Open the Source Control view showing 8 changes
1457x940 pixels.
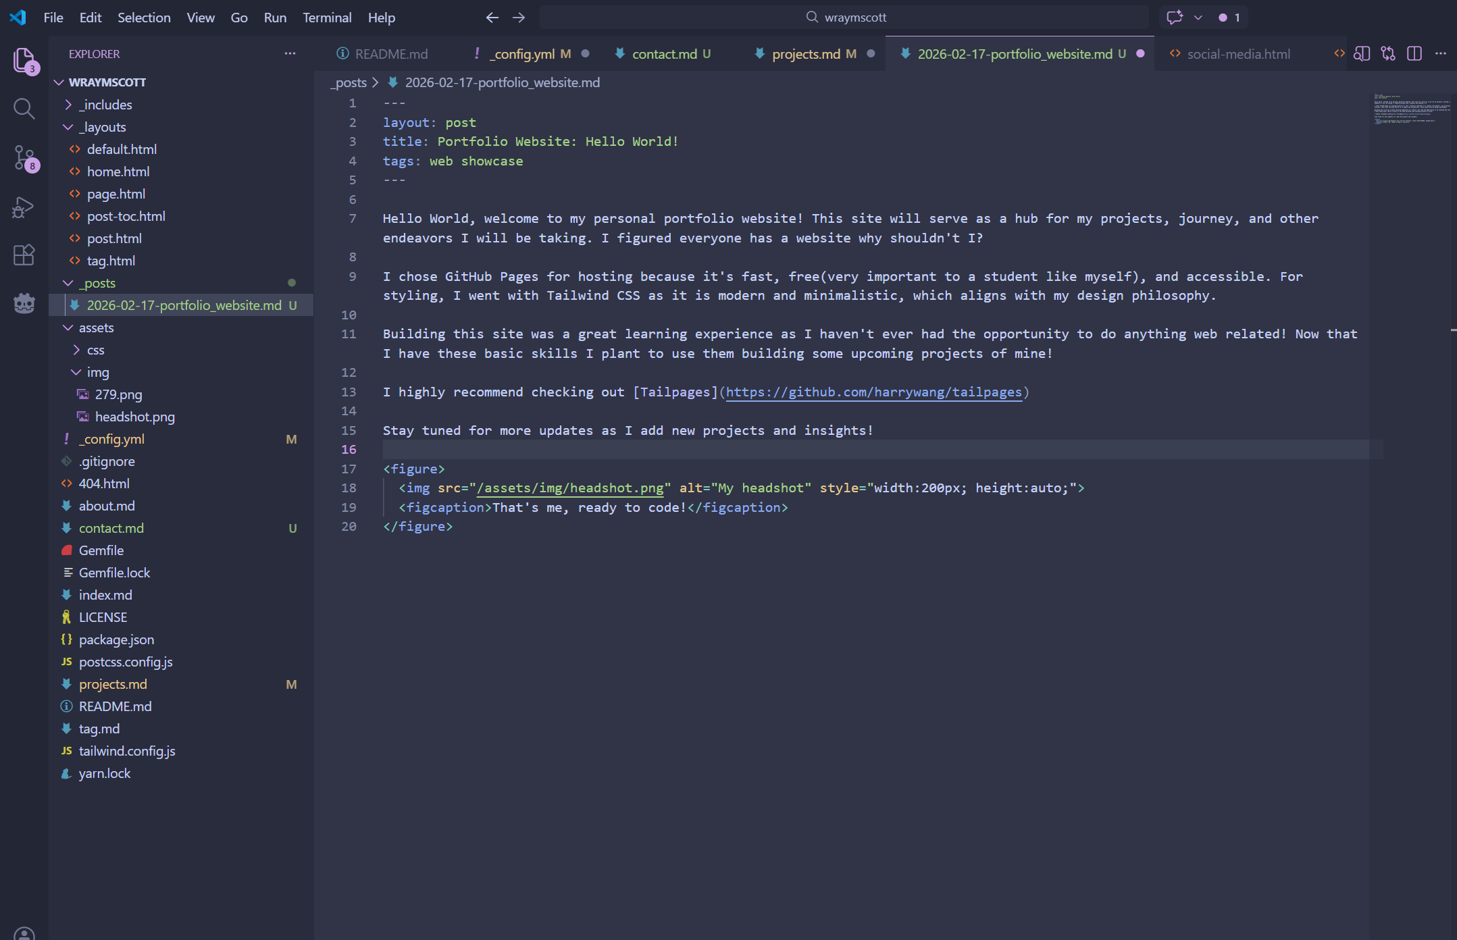(24, 157)
